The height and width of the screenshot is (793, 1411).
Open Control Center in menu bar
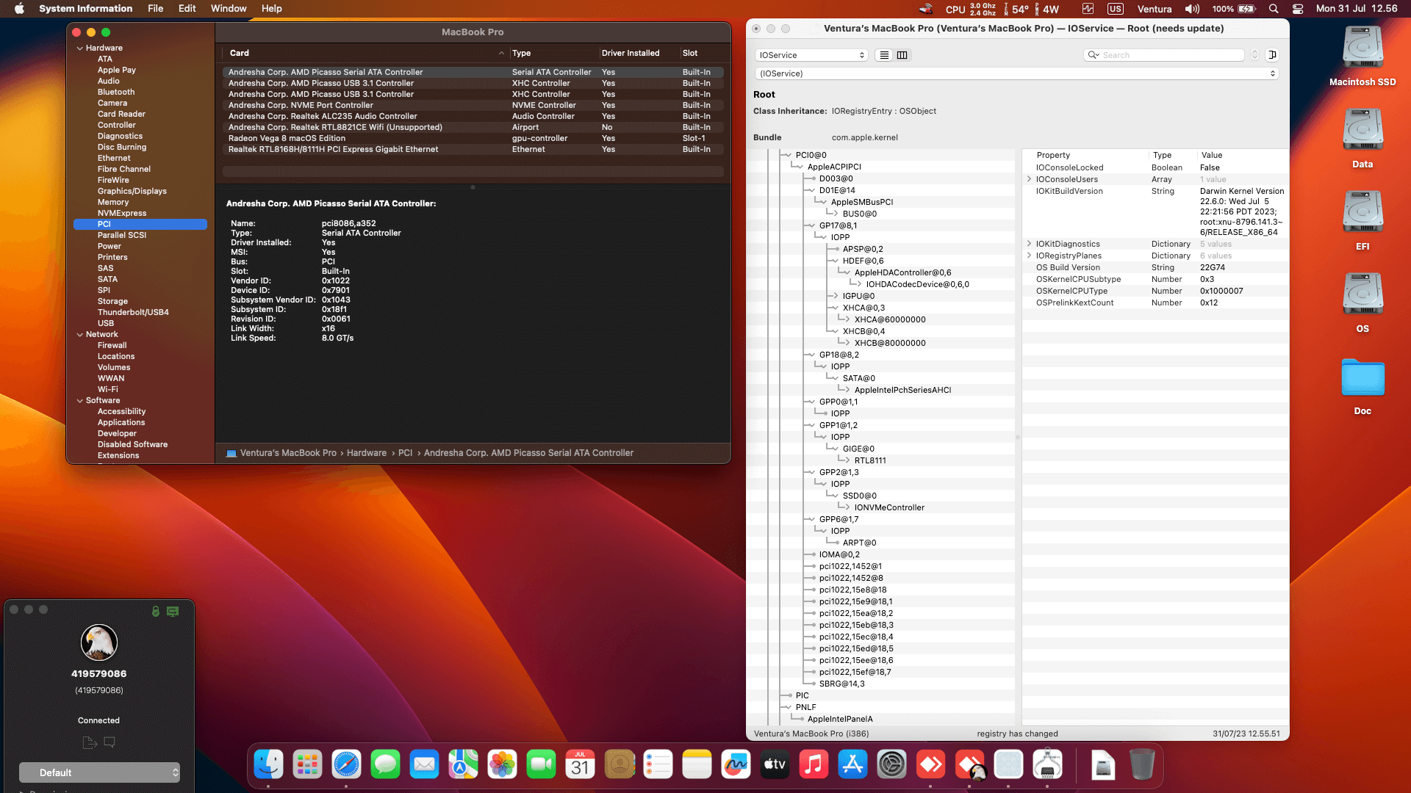[1298, 9]
